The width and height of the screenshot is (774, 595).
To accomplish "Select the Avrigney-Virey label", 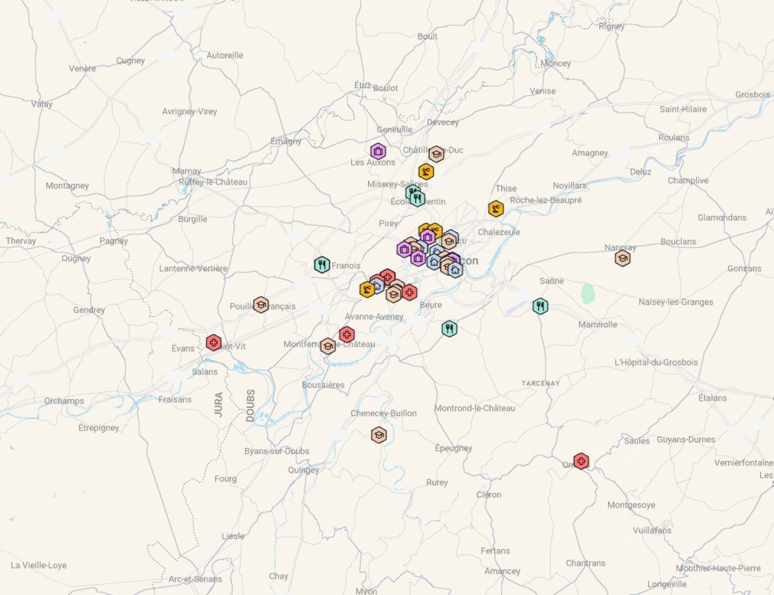I will pyautogui.click(x=189, y=111).
